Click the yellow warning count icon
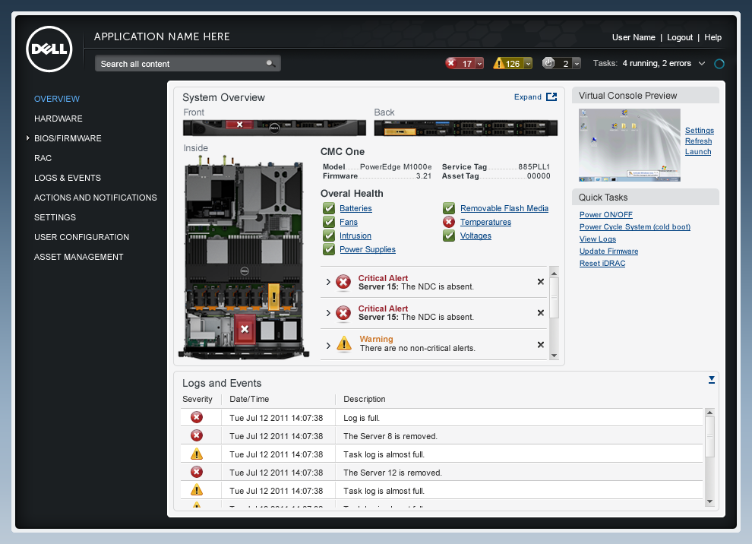This screenshot has width=752, height=544. [499, 63]
